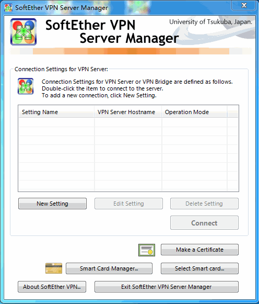Image resolution: width=259 pixels, height=304 pixels.
Task: Open Make a Certificate
Action: coord(199,250)
